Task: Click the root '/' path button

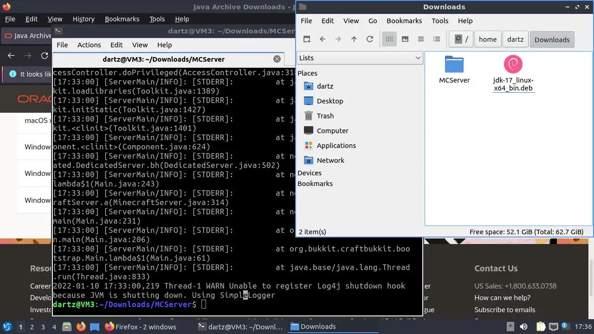Action: point(461,39)
